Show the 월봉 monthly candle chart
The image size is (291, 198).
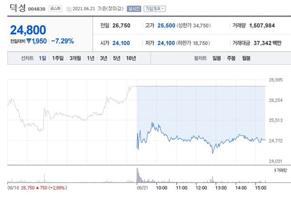pyautogui.click(x=246, y=58)
